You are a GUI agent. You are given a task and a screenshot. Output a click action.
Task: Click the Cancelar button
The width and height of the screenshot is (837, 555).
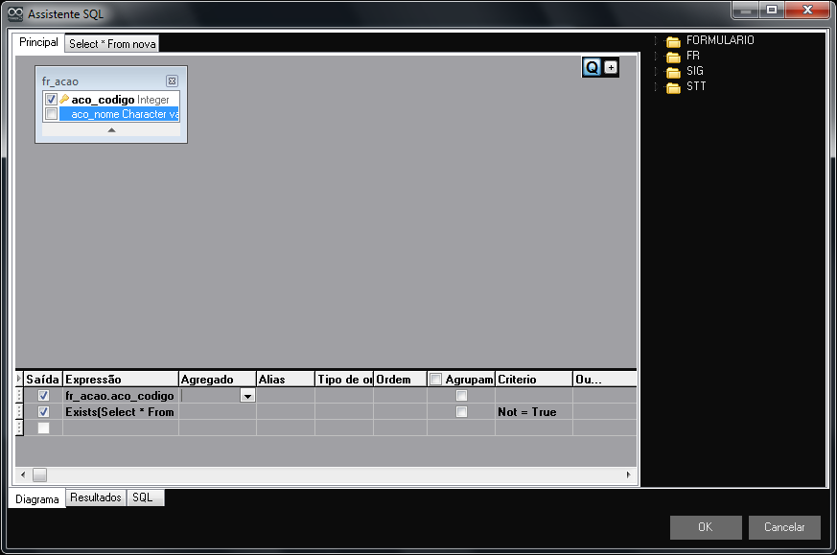pos(784,527)
